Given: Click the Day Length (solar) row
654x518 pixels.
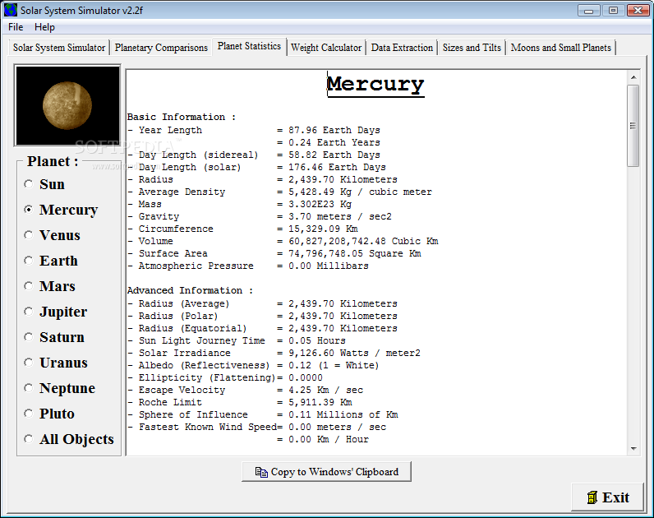Looking at the screenshot, I should pos(256,168).
